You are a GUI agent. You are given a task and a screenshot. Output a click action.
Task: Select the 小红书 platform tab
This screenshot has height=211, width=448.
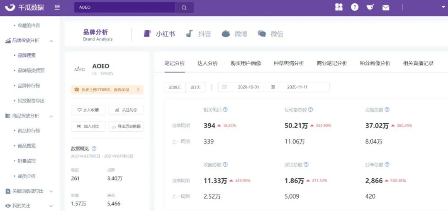159,34
